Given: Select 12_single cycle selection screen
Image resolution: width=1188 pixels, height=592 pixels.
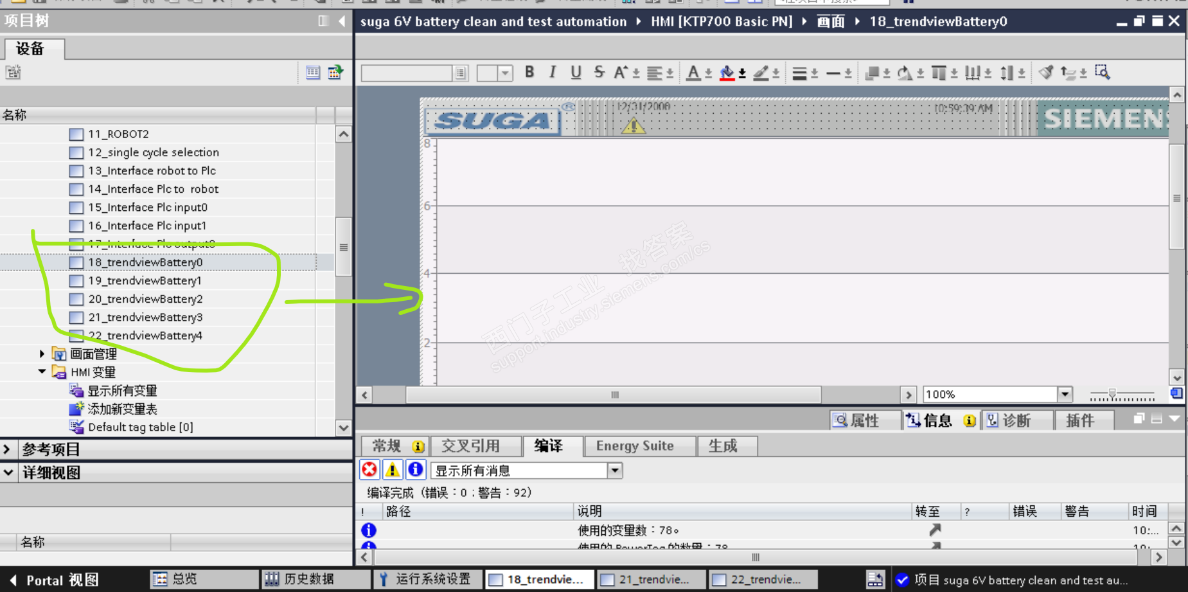Looking at the screenshot, I should 154,152.
